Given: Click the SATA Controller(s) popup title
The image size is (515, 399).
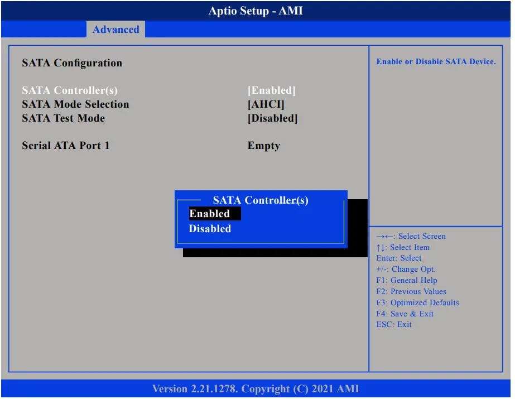Looking at the screenshot, I should pyautogui.click(x=260, y=200).
